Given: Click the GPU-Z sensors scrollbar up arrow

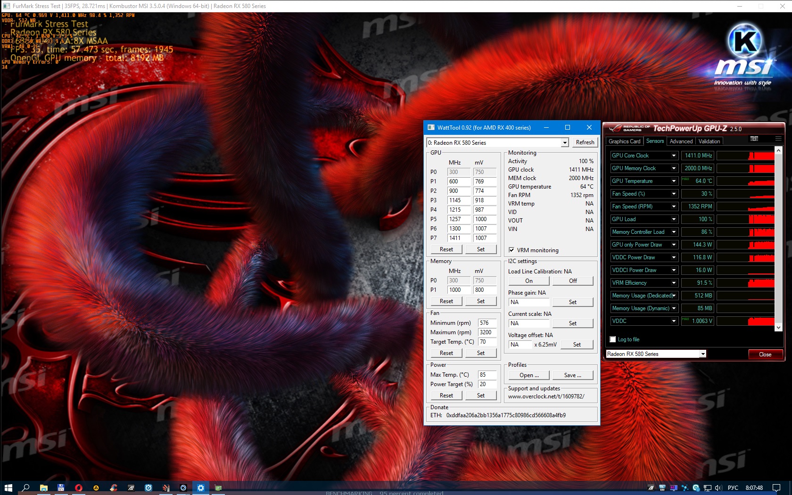Looking at the screenshot, I should pos(778,150).
